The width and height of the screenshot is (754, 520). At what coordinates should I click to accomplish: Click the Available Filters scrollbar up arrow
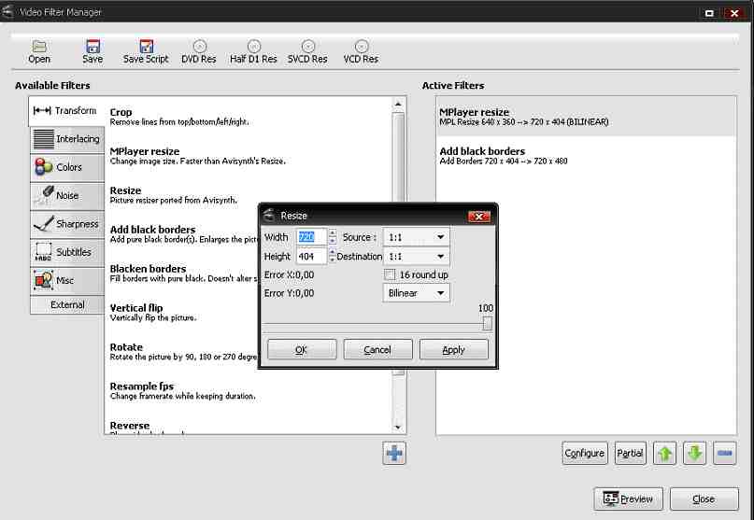tap(398, 104)
